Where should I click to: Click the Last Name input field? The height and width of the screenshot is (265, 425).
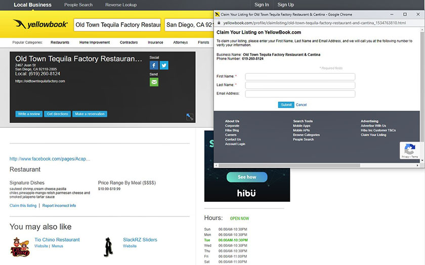coord(300,85)
